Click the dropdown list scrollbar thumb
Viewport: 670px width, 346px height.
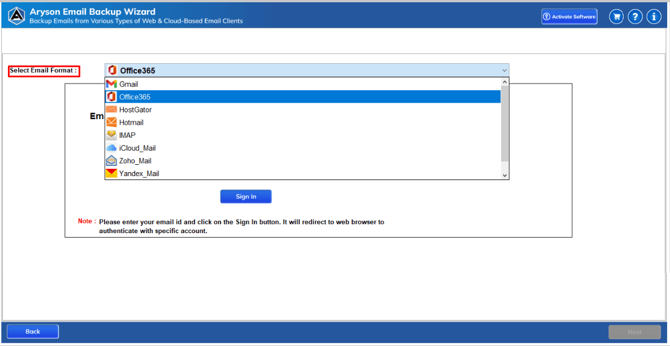(505, 124)
